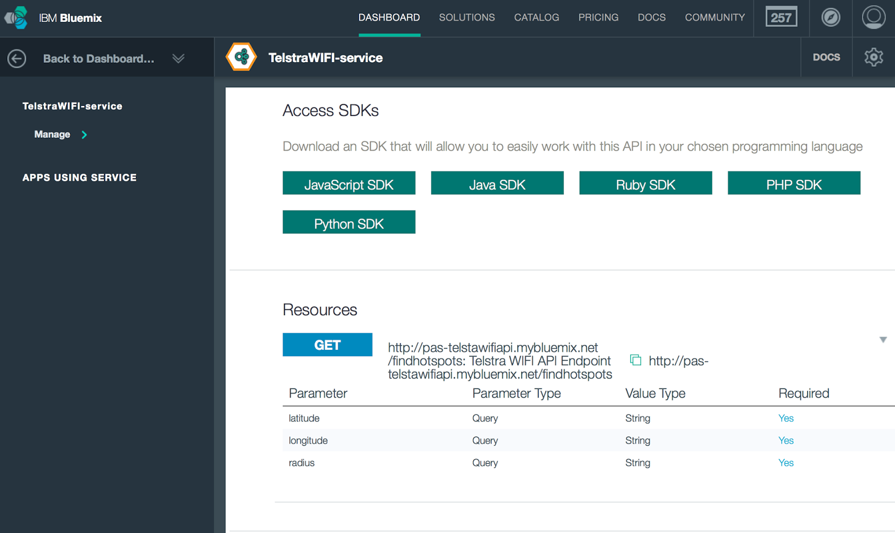This screenshot has width=895, height=533.
Task: Open the compass explore icon
Action: [831, 17]
